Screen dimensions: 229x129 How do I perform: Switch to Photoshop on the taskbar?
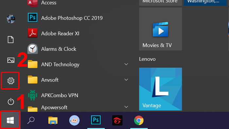[96, 120]
